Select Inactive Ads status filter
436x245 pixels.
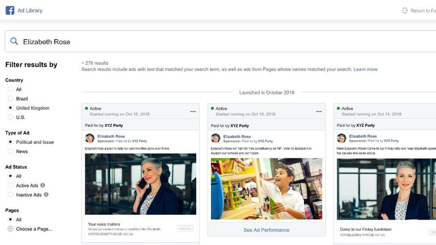tap(10, 195)
